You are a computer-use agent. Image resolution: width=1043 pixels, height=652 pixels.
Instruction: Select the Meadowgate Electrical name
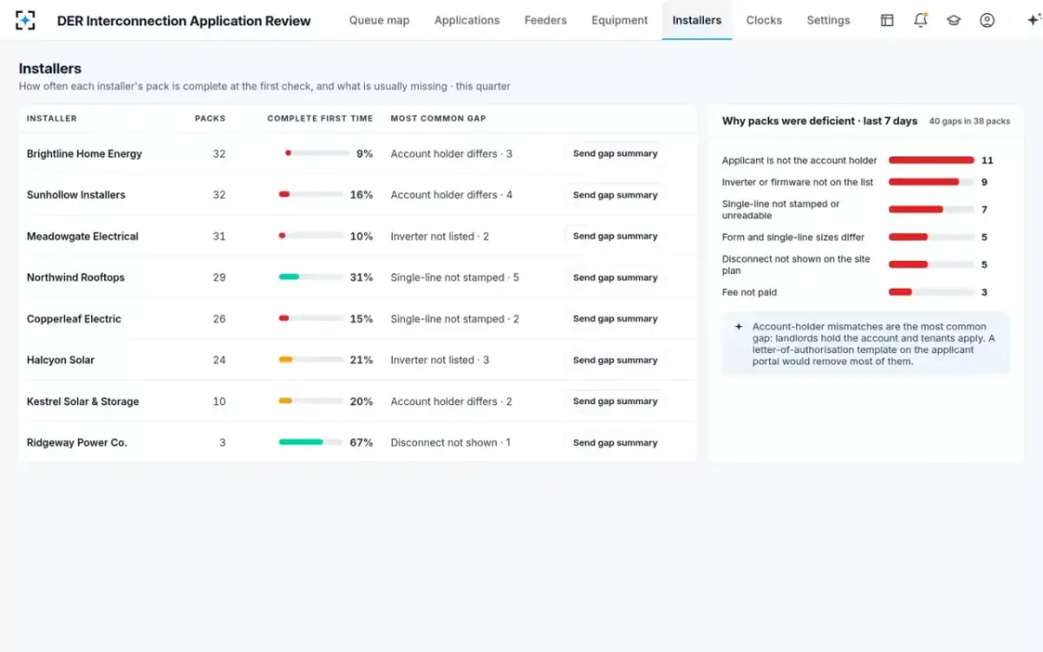click(83, 236)
